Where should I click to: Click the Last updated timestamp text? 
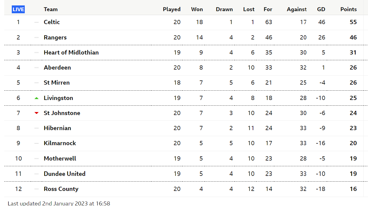(59, 203)
